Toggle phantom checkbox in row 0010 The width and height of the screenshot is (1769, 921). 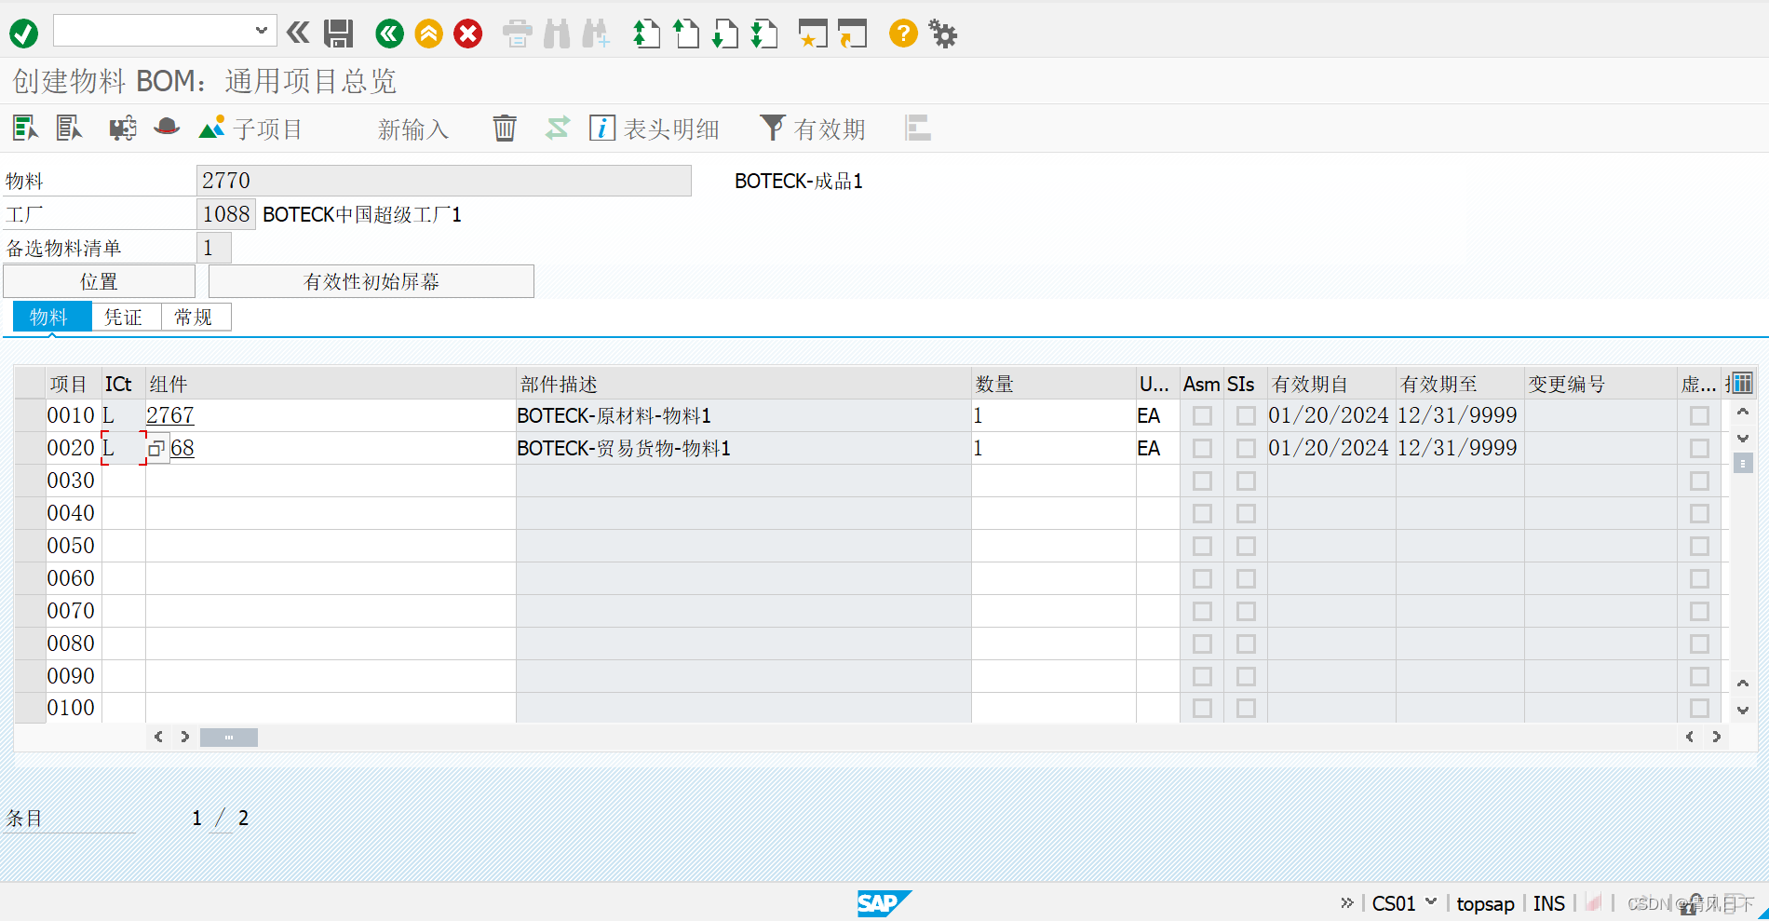1699,415
